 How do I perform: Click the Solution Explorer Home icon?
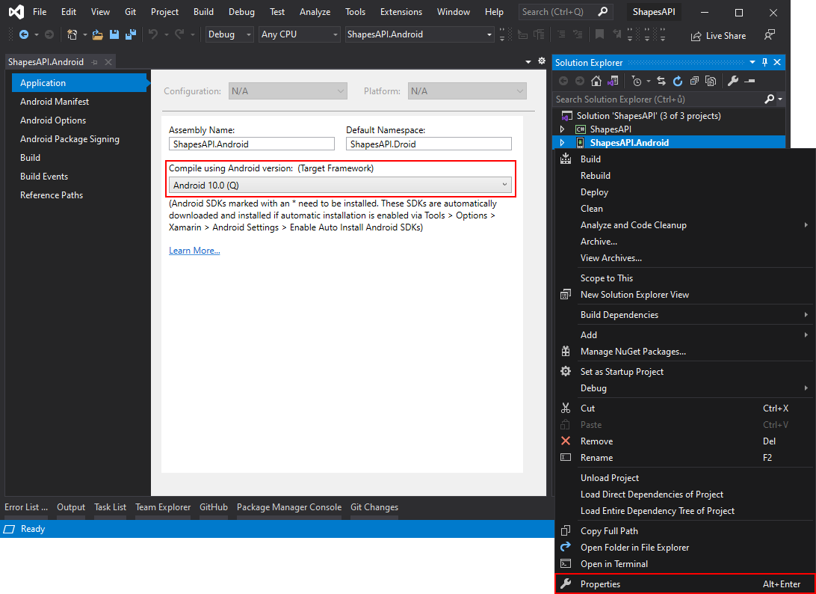596,81
